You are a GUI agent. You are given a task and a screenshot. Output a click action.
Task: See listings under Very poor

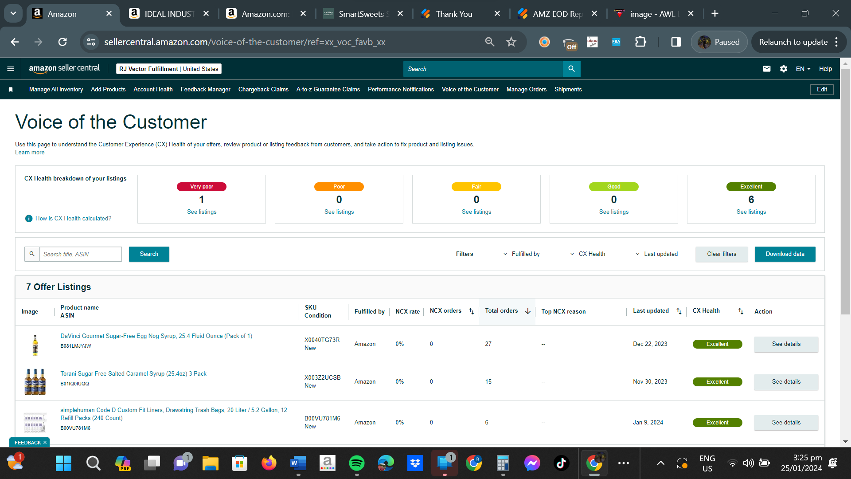click(202, 212)
